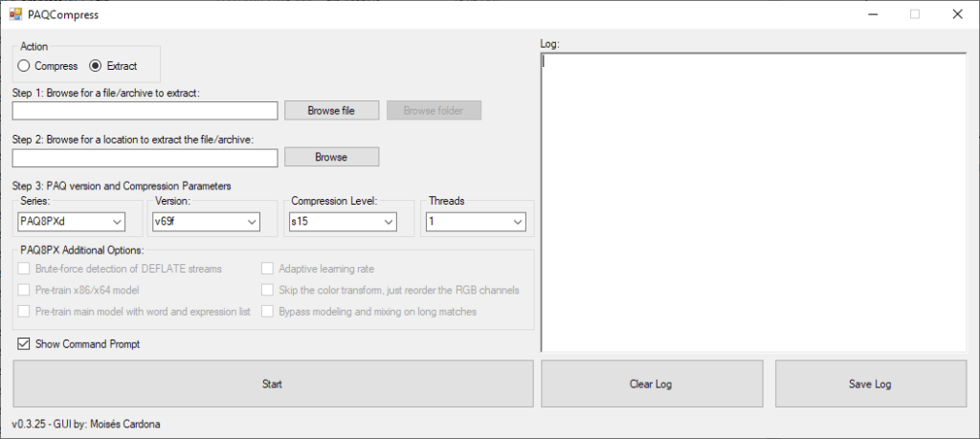
Task: Click the Browse button for extract location
Action: (331, 157)
